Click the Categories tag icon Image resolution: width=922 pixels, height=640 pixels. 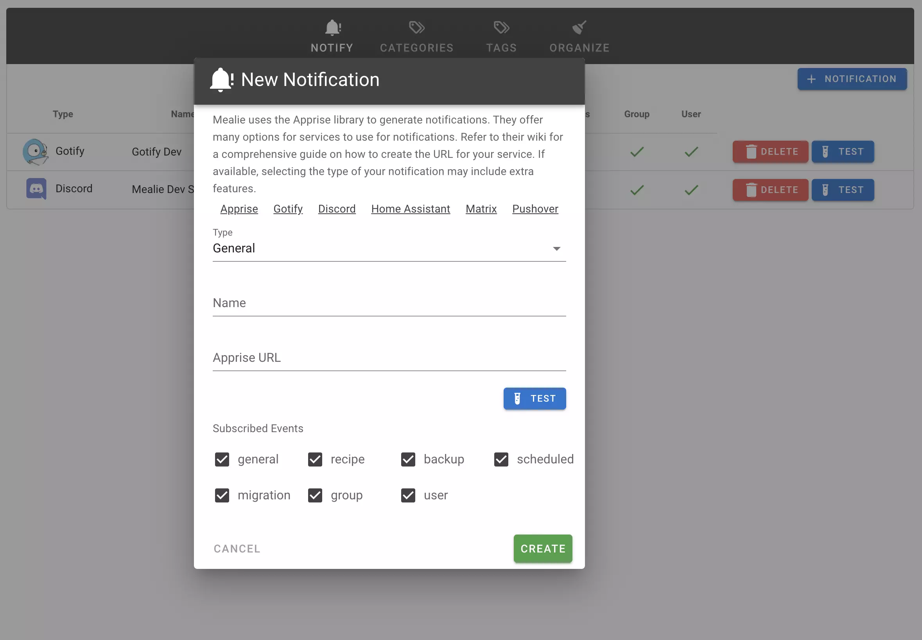(x=416, y=28)
